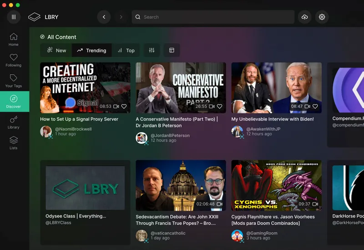The height and width of the screenshot is (250, 364).
Task: Select Discover in sidebar
Action: point(14,102)
